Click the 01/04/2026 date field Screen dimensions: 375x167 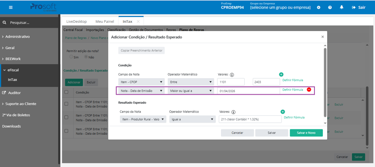[x=248, y=91]
